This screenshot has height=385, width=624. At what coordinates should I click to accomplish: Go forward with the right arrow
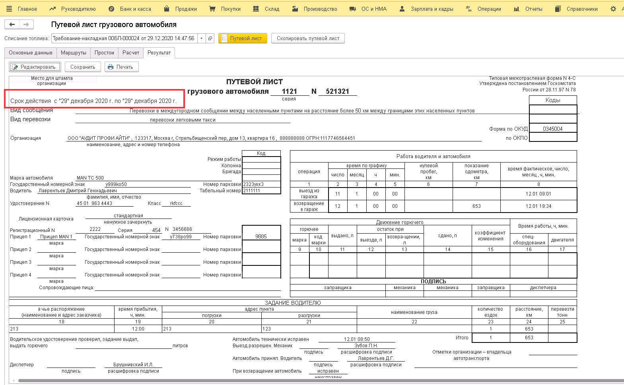[x=26, y=25]
